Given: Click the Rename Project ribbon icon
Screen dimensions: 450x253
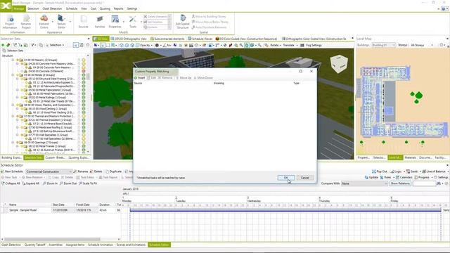Looking at the screenshot, I should click(x=26, y=22).
